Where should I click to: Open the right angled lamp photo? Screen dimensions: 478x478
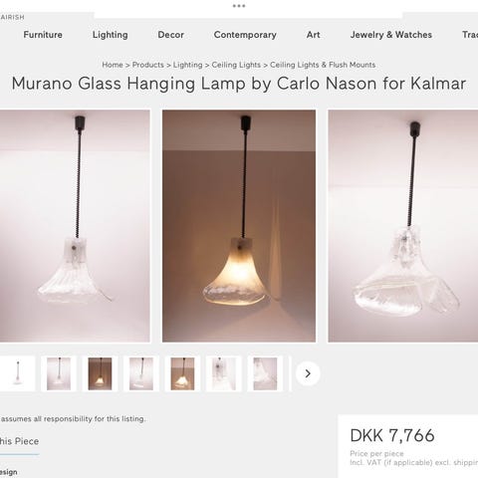[x=403, y=226]
